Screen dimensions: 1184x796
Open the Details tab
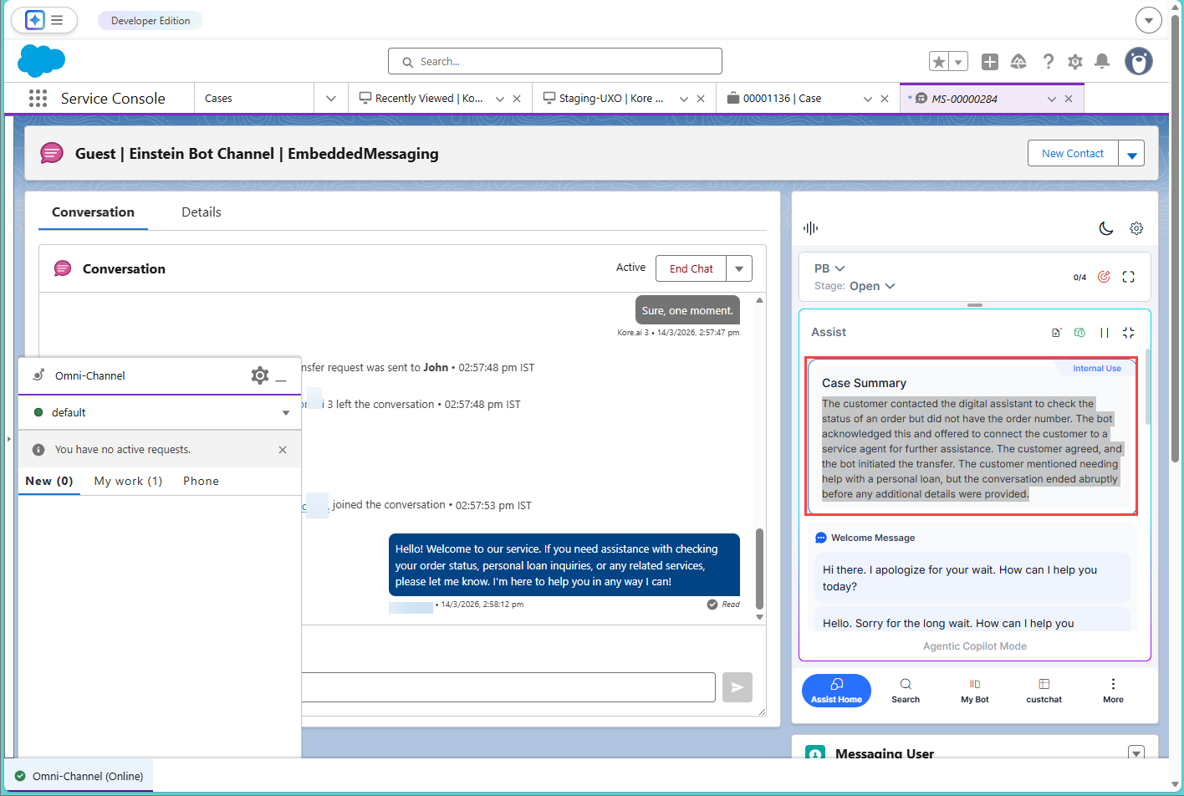(202, 212)
